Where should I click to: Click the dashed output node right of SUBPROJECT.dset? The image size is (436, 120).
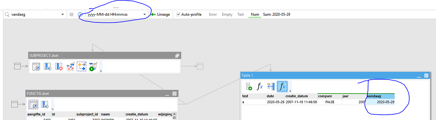(200, 66)
